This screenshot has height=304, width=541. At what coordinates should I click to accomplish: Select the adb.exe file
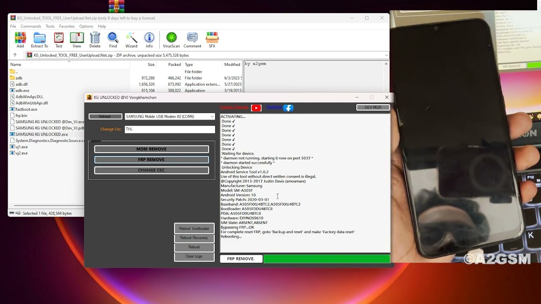(22, 90)
